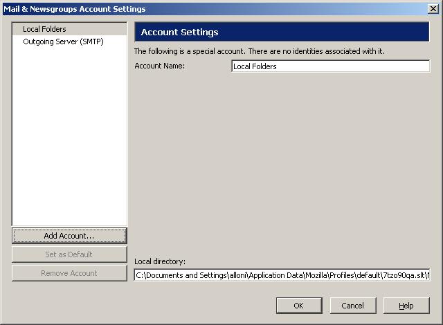Click the "Account Name:" label
443x325 pixels.
tap(160, 66)
